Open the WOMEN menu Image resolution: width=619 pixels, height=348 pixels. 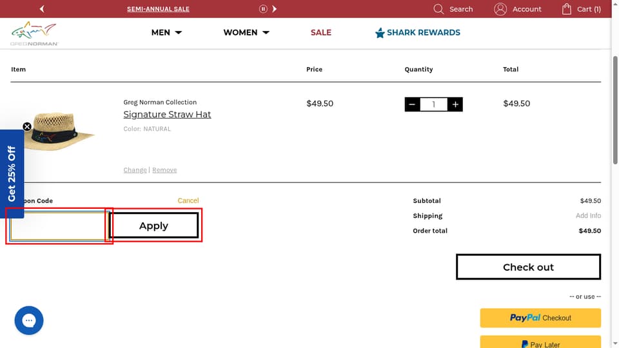tap(240, 32)
